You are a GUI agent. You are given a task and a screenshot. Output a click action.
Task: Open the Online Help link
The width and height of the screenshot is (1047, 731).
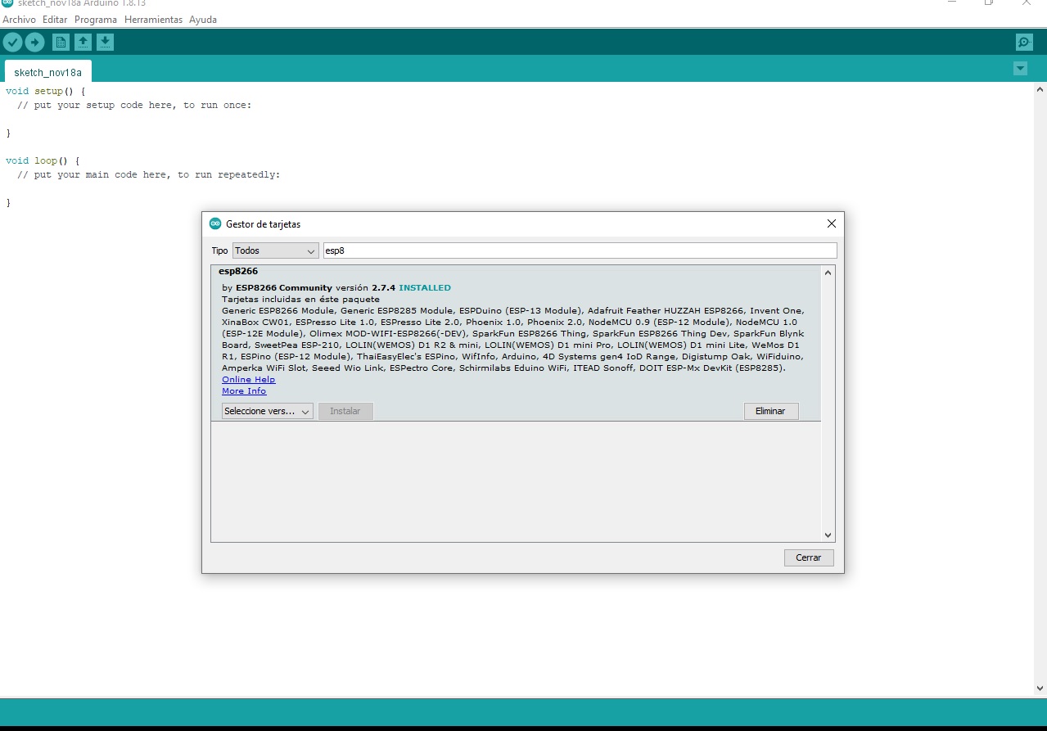point(249,380)
